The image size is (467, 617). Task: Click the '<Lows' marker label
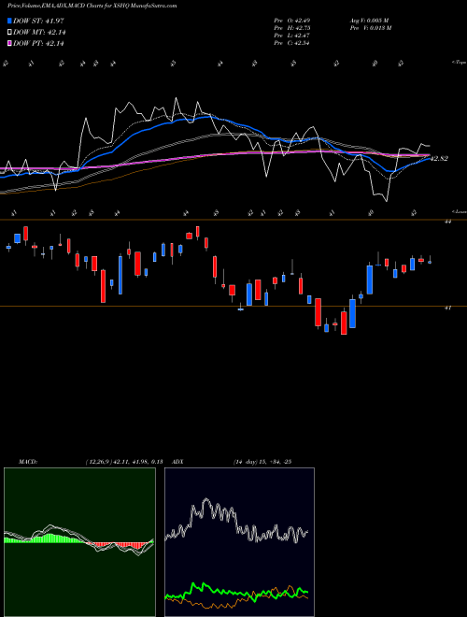[459, 211]
